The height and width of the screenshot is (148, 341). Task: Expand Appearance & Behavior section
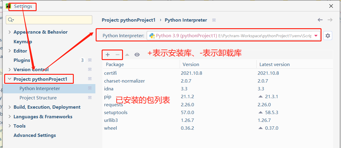coord(10,32)
